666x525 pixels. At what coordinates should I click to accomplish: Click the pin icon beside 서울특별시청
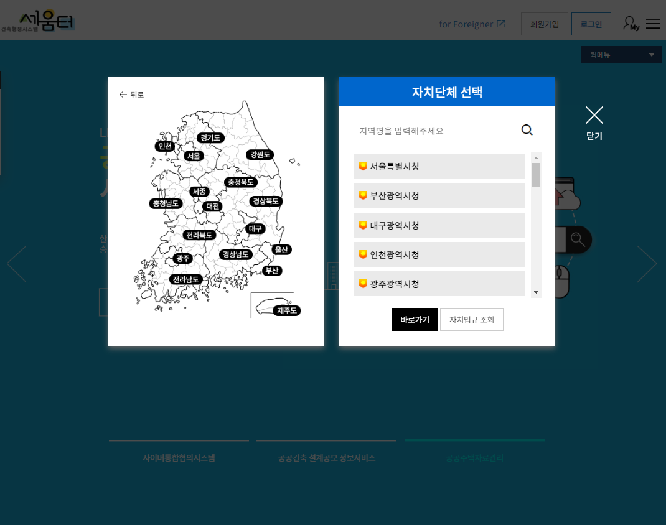[x=363, y=166]
